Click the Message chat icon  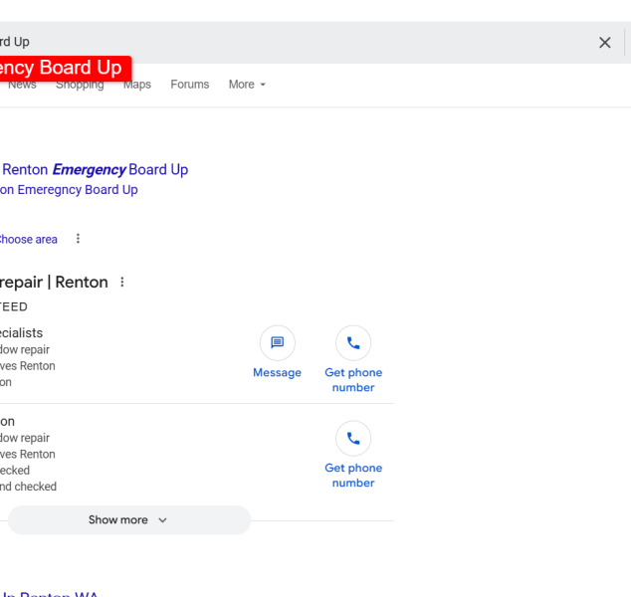[278, 342]
